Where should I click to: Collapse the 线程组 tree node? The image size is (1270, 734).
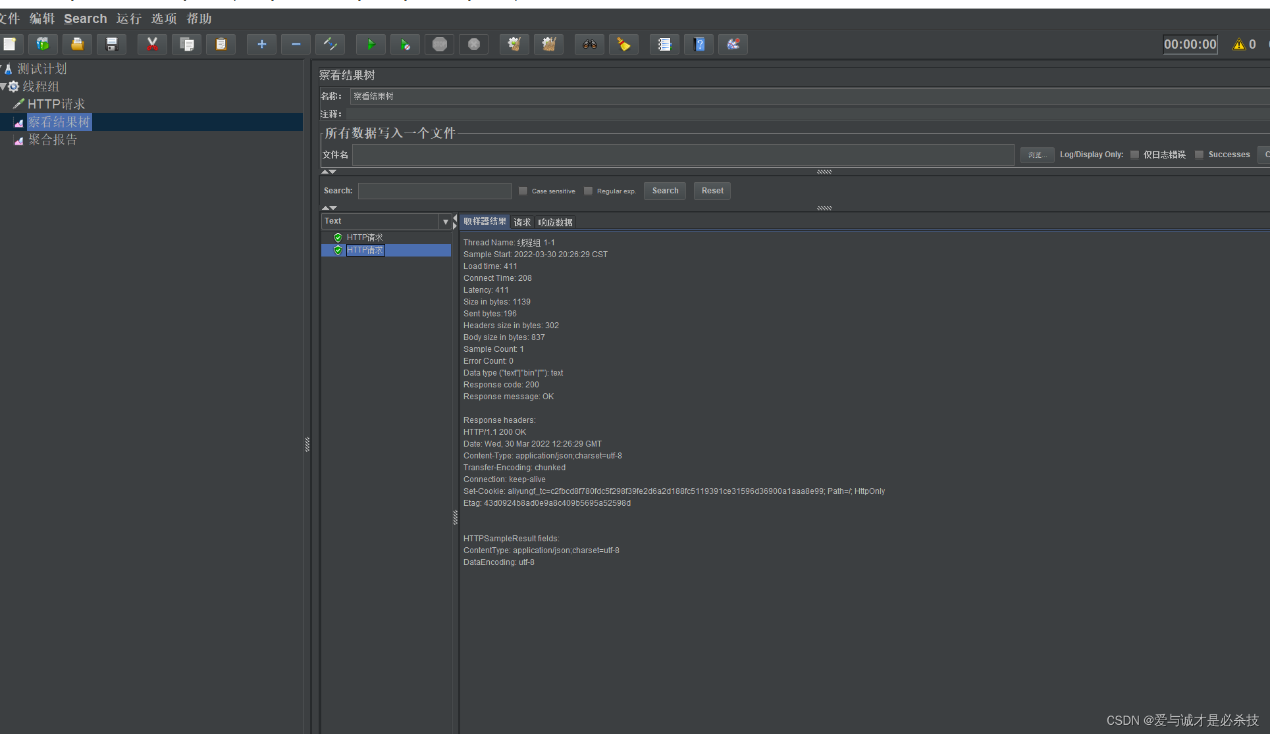point(4,86)
